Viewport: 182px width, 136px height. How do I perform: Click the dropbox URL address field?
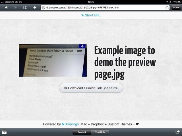point(105,8)
